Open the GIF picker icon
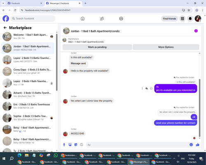 pos(82,145)
